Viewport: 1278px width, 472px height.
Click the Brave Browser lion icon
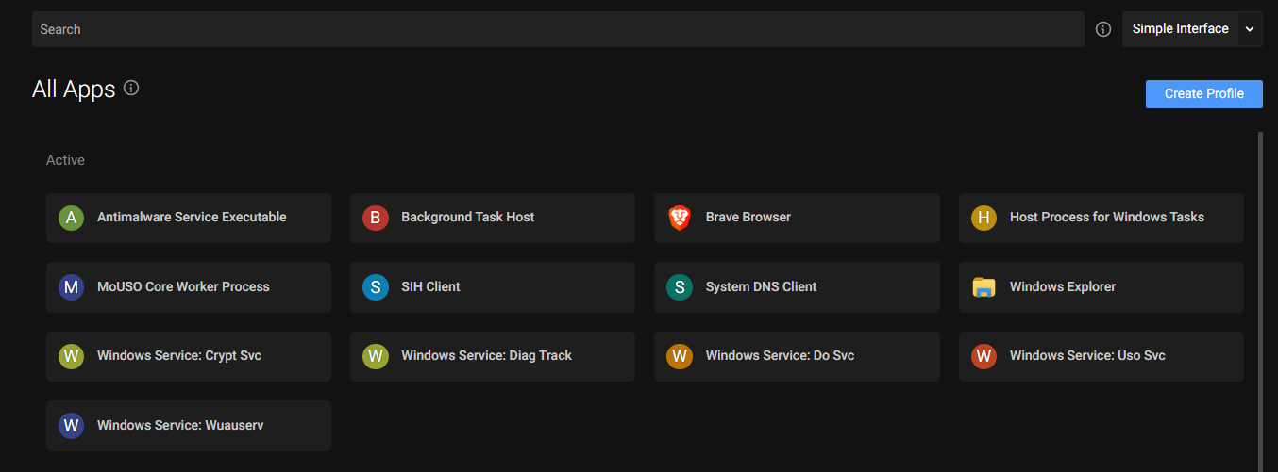click(680, 218)
